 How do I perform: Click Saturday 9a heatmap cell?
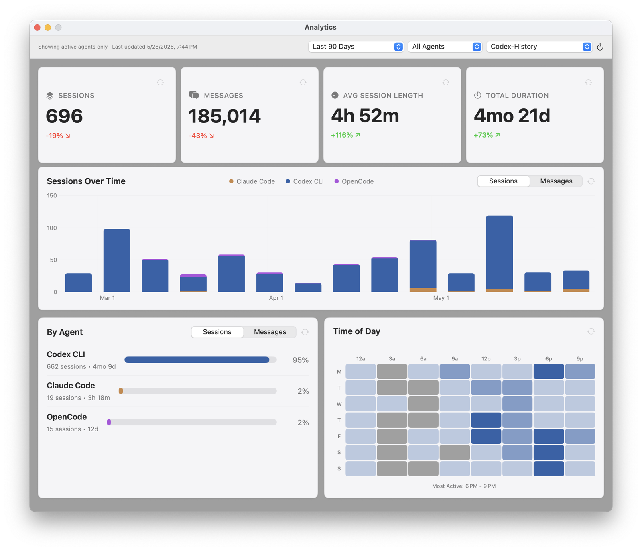(455, 453)
